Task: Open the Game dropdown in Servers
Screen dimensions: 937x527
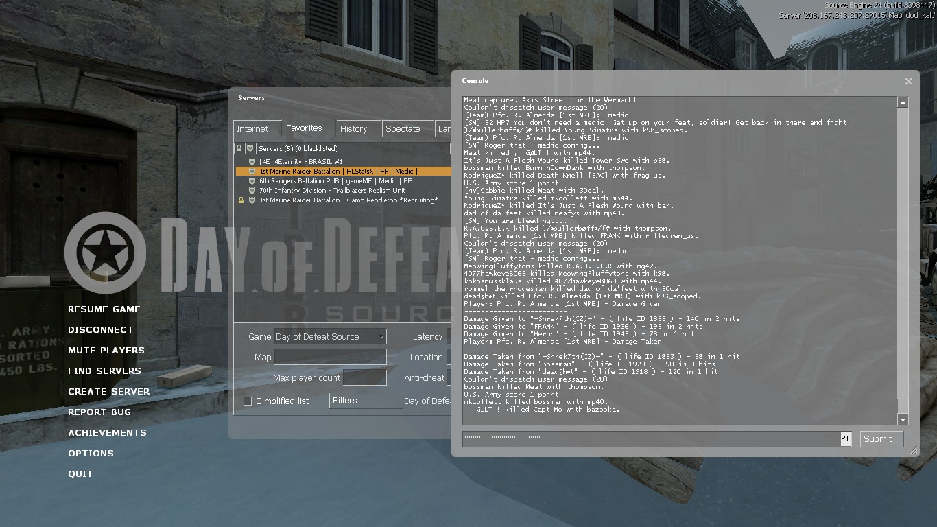Action: tap(330, 336)
